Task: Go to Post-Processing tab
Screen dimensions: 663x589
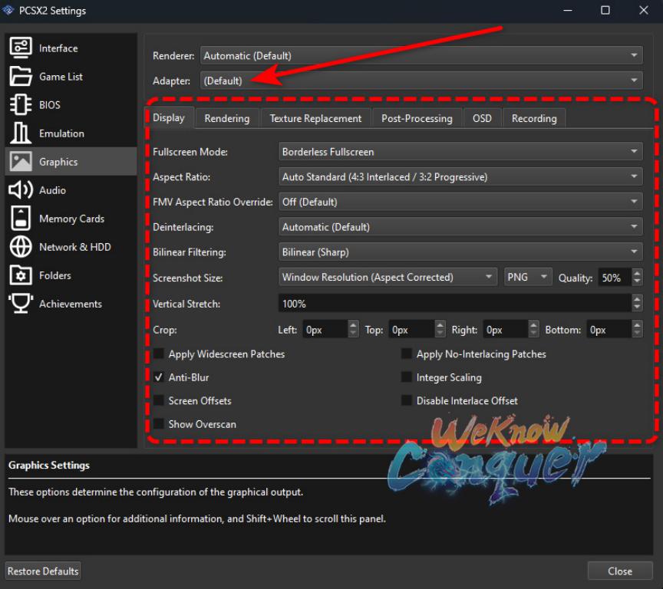Action: point(417,118)
